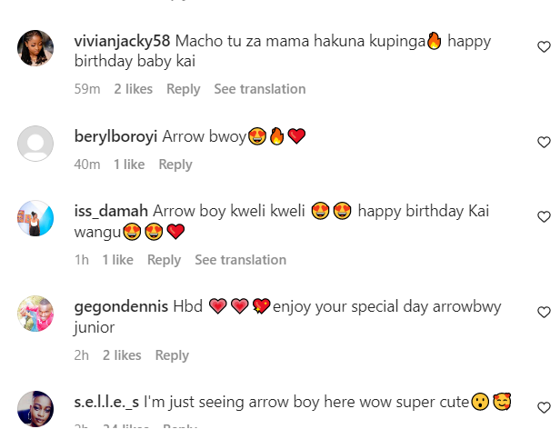
Task: Open berylboroyi's default avatar
Action: (37, 143)
